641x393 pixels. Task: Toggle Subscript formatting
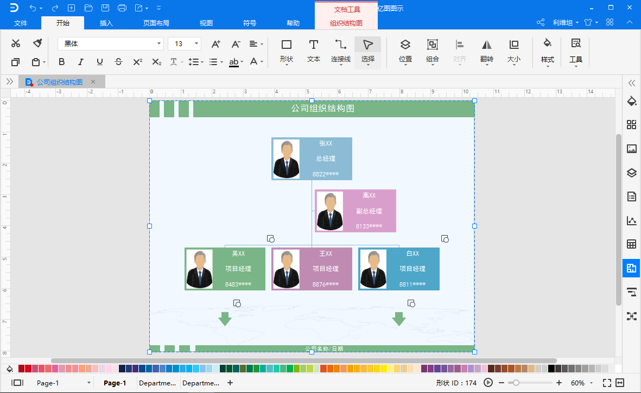click(x=156, y=62)
